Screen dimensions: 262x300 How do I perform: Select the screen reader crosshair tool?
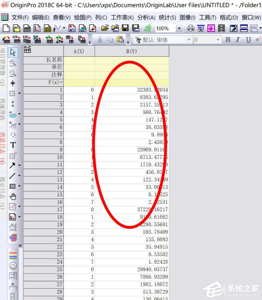[13, 83]
